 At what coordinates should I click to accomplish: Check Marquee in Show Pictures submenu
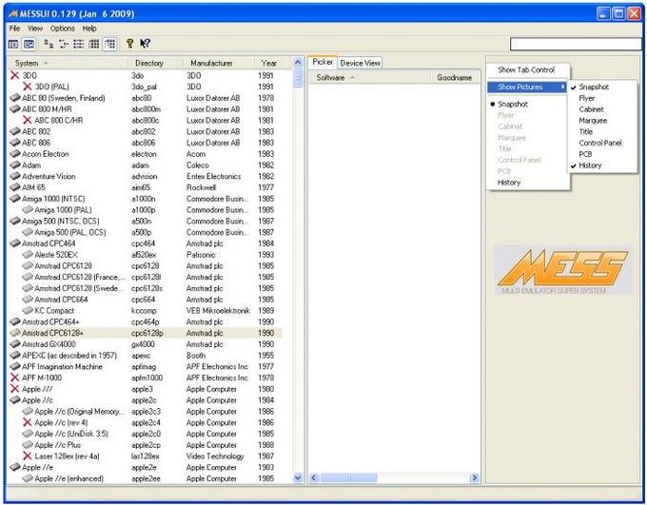pyautogui.click(x=602, y=121)
